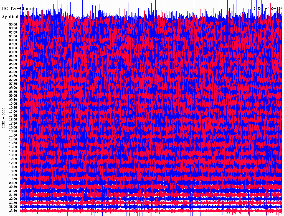Select the 07:00 time row label
Screen dimensions: 284x216
[13, 80]
